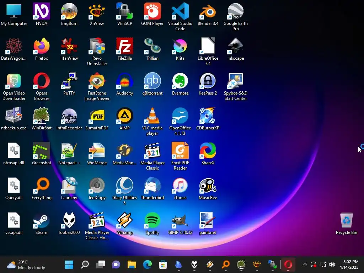Click the Trillian shortcut
This screenshot has height=273, width=364.
tap(152, 46)
